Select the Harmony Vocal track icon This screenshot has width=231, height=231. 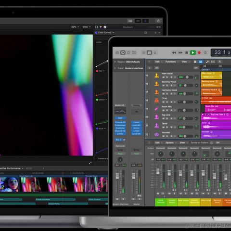(x=156, y=92)
